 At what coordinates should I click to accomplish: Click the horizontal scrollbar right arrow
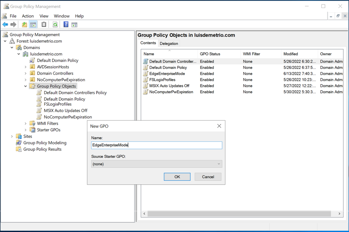tap(339, 214)
